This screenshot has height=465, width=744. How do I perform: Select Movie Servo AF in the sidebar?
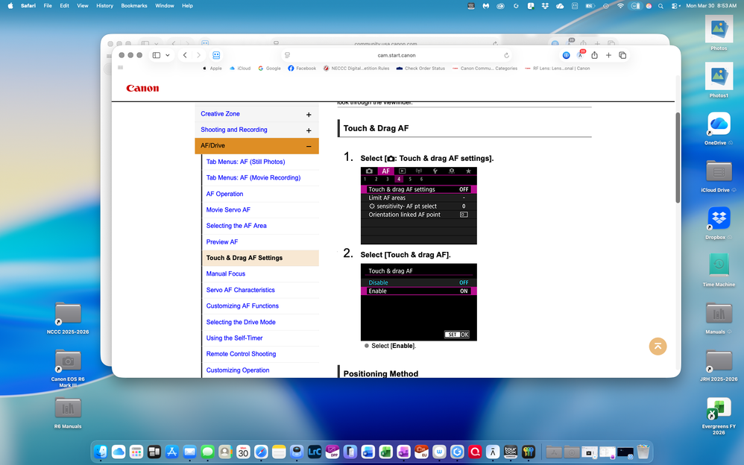click(228, 209)
